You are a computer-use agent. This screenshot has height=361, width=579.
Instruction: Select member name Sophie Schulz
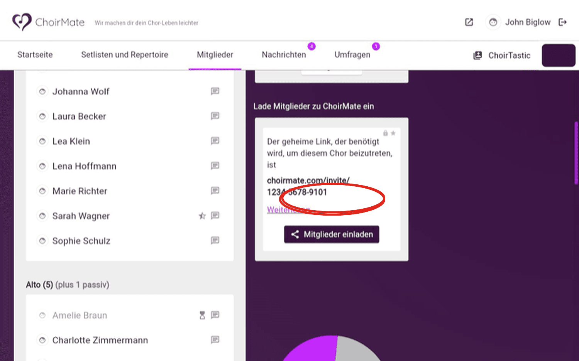[81, 241]
